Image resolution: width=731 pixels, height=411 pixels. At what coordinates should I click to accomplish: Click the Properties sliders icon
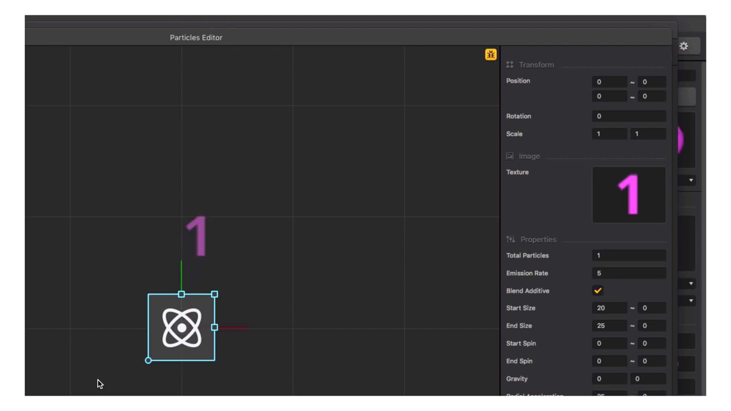510,240
